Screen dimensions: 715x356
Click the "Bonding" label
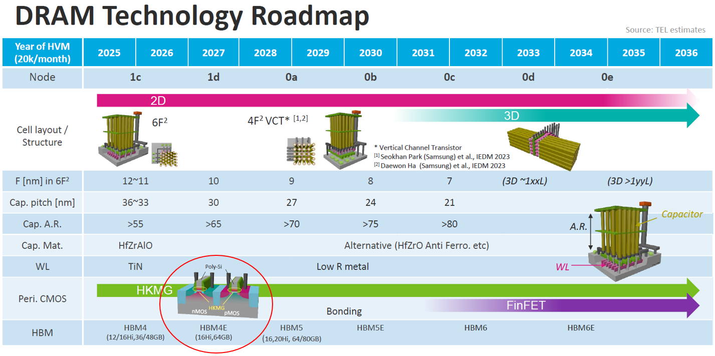[x=344, y=311]
